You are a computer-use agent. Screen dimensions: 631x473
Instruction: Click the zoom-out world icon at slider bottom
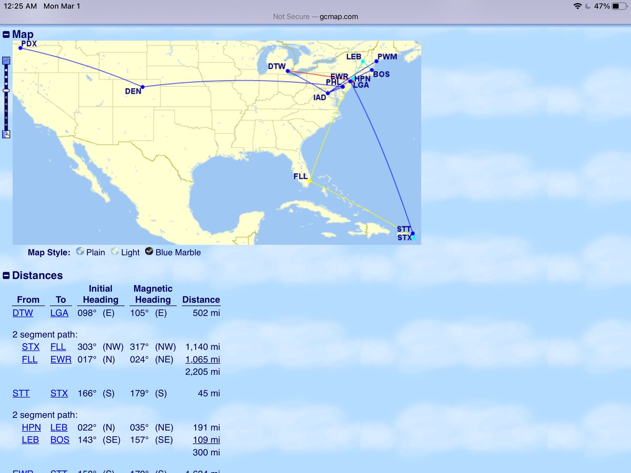6,133
